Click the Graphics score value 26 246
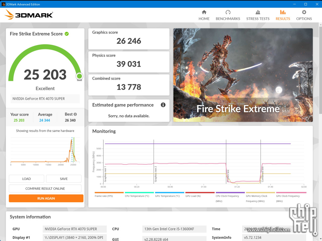The image size is (322, 241). 129,41
